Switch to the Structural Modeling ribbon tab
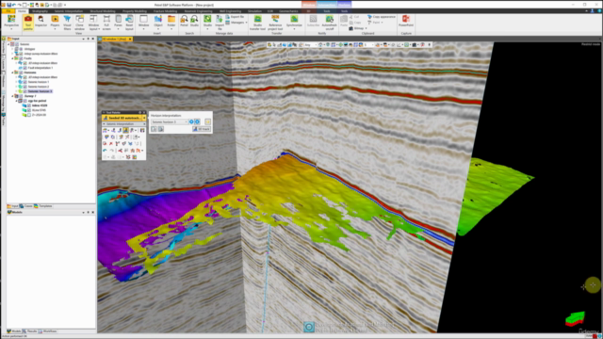Viewport: 603px width, 339px height. (x=103, y=11)
